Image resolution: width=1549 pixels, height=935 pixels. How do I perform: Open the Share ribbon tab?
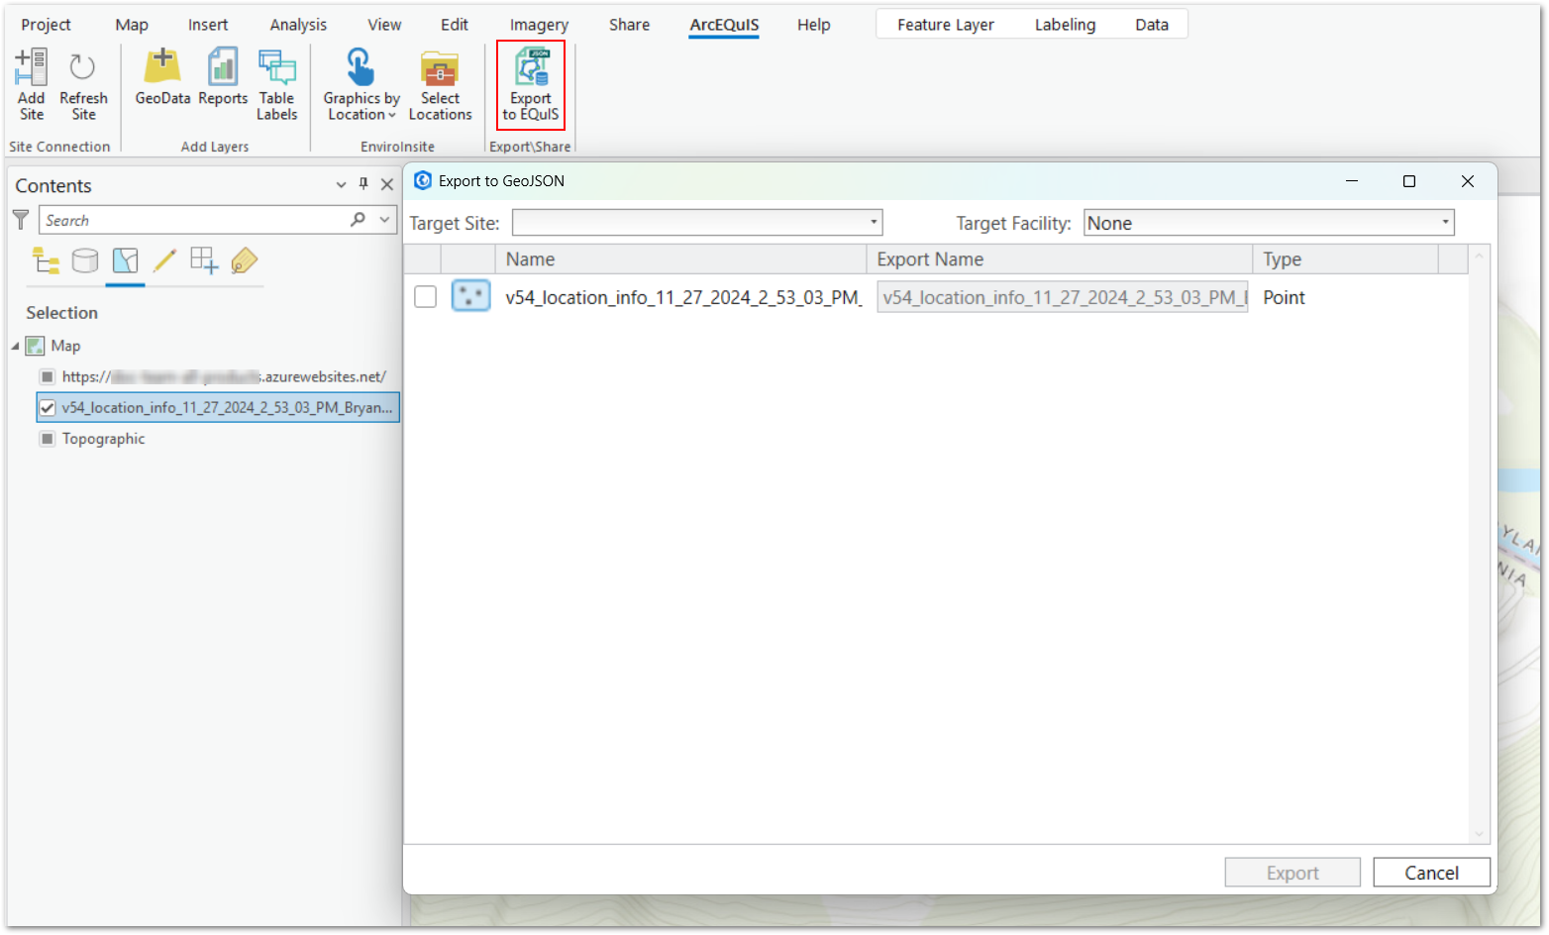click(x=630, y=25)
